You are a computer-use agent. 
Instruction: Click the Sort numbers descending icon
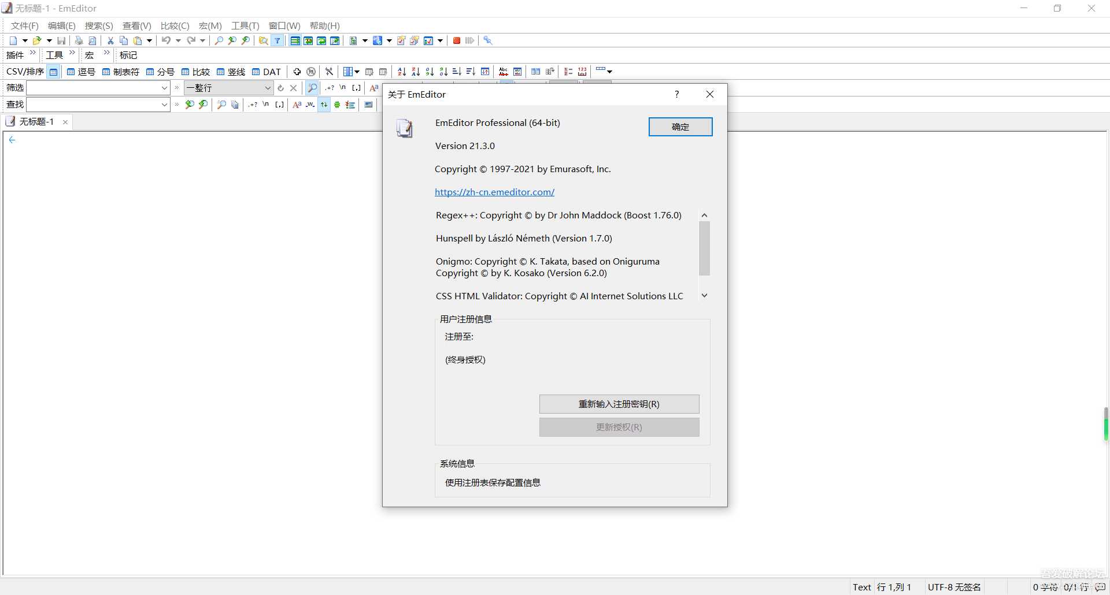[443, 72]
